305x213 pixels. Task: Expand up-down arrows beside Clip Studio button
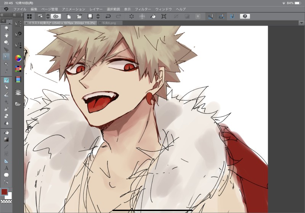click(x=48, y=16)
